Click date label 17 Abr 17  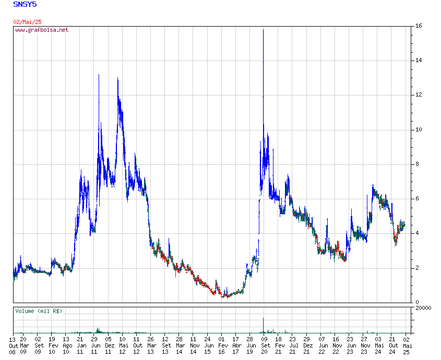click(x=236, y=346)
